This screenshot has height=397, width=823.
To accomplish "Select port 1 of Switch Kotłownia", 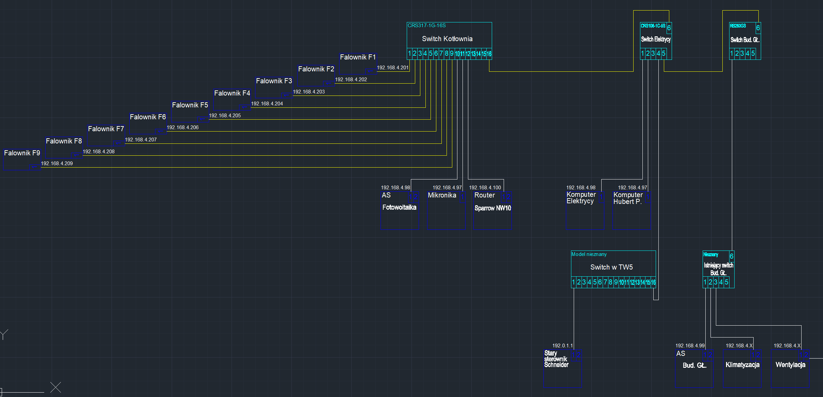I will 409,53.
